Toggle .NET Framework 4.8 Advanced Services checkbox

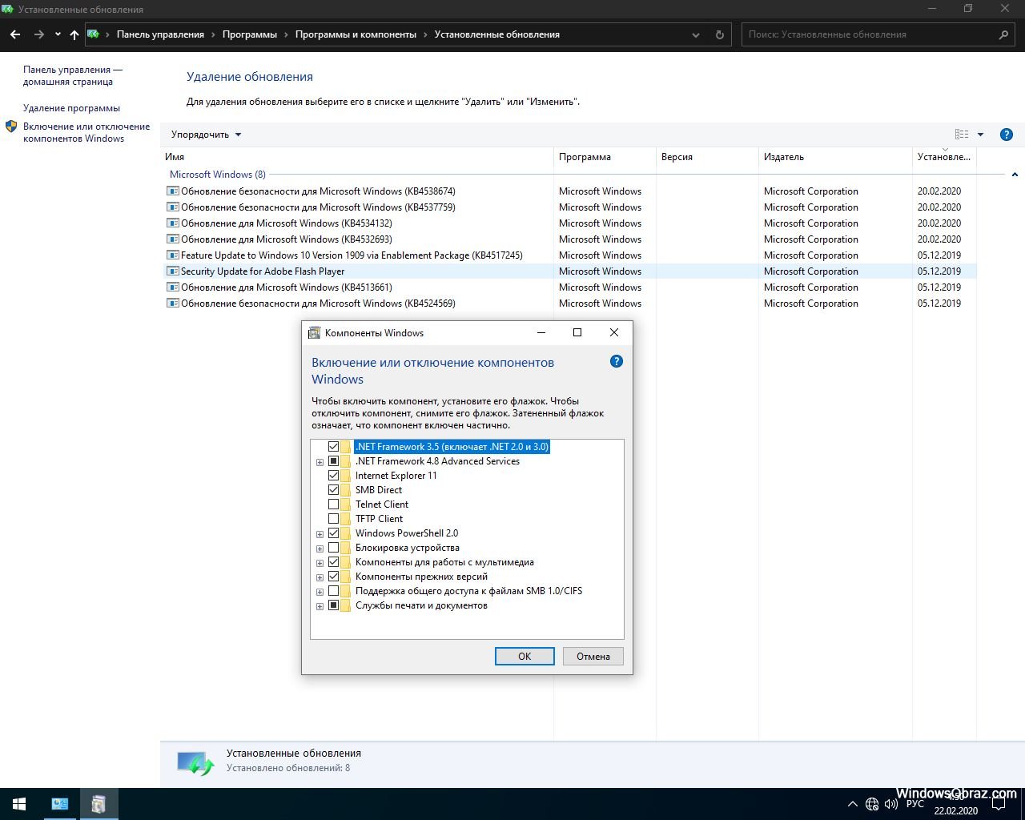(334, 461)
